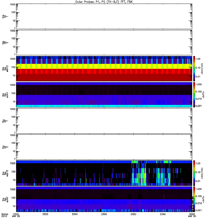Click the "0.001" tick on thb scm1 color bar
This screenshot has width=208, height=222.
[199, 106]
